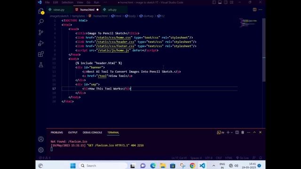Switch to the urls.py tab
The width and height of the screenshot is (301, 169).
click(112, 9)
